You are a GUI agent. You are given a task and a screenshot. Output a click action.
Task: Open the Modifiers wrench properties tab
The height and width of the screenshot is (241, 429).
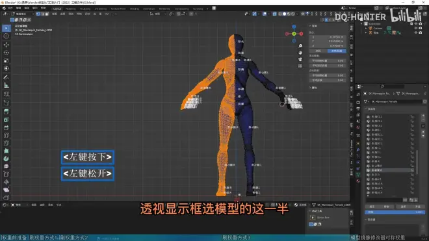(358, 149)
